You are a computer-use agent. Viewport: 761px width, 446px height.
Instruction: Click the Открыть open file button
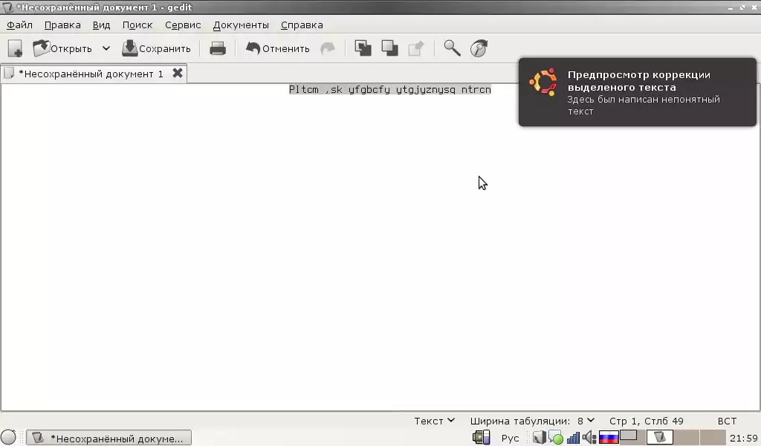[62, 48]
